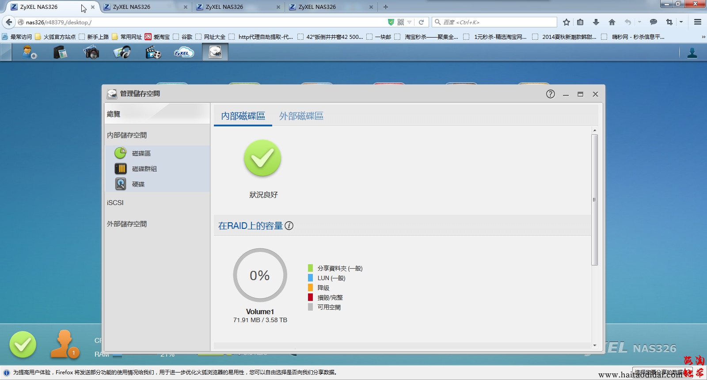The width and height of the screenshot is (707, 380).
Task: Open the ZyXEL cloud app icon
Action: click(183, 53)
